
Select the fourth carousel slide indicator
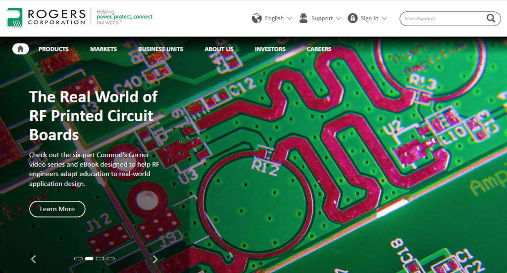[111, 259]
